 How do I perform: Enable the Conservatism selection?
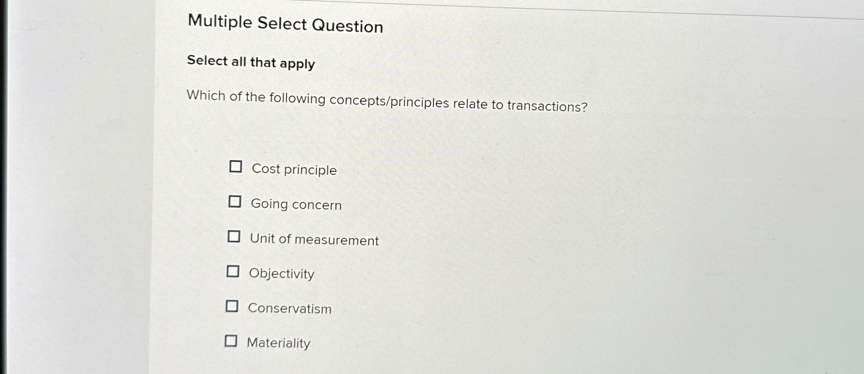[232, 306]
